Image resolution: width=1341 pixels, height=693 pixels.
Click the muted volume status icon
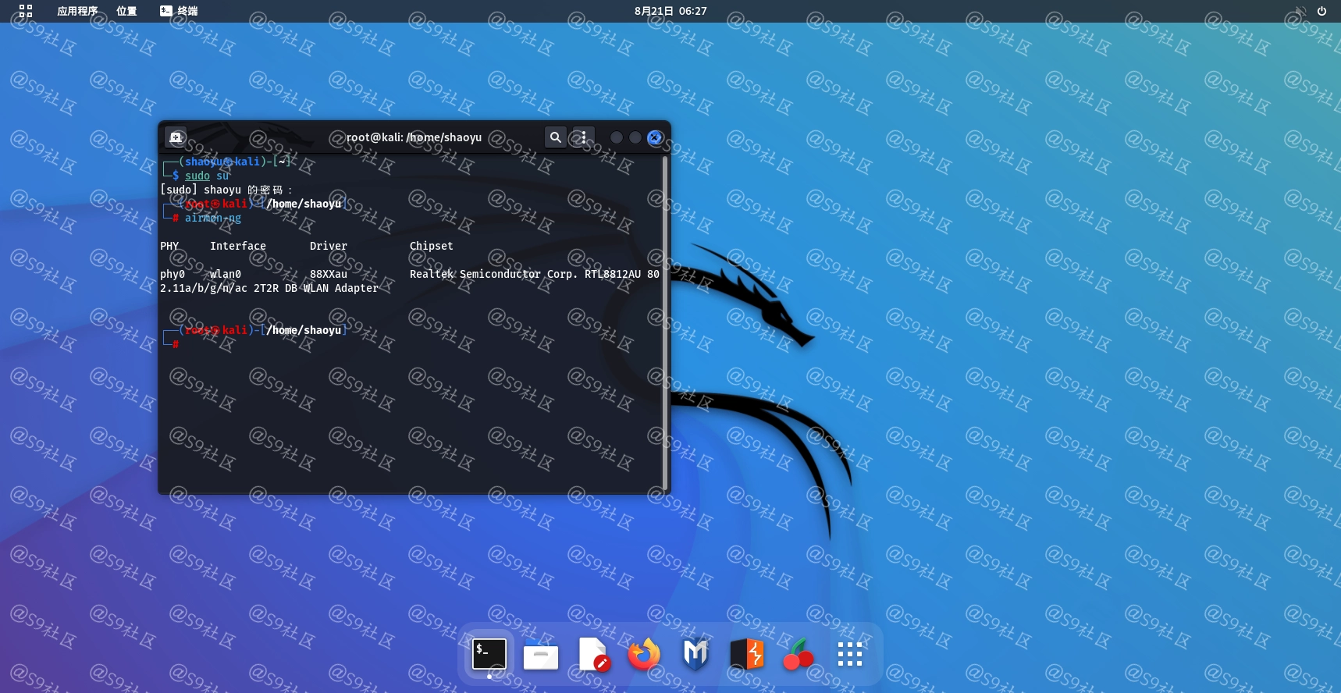(x=1300, y=11)
